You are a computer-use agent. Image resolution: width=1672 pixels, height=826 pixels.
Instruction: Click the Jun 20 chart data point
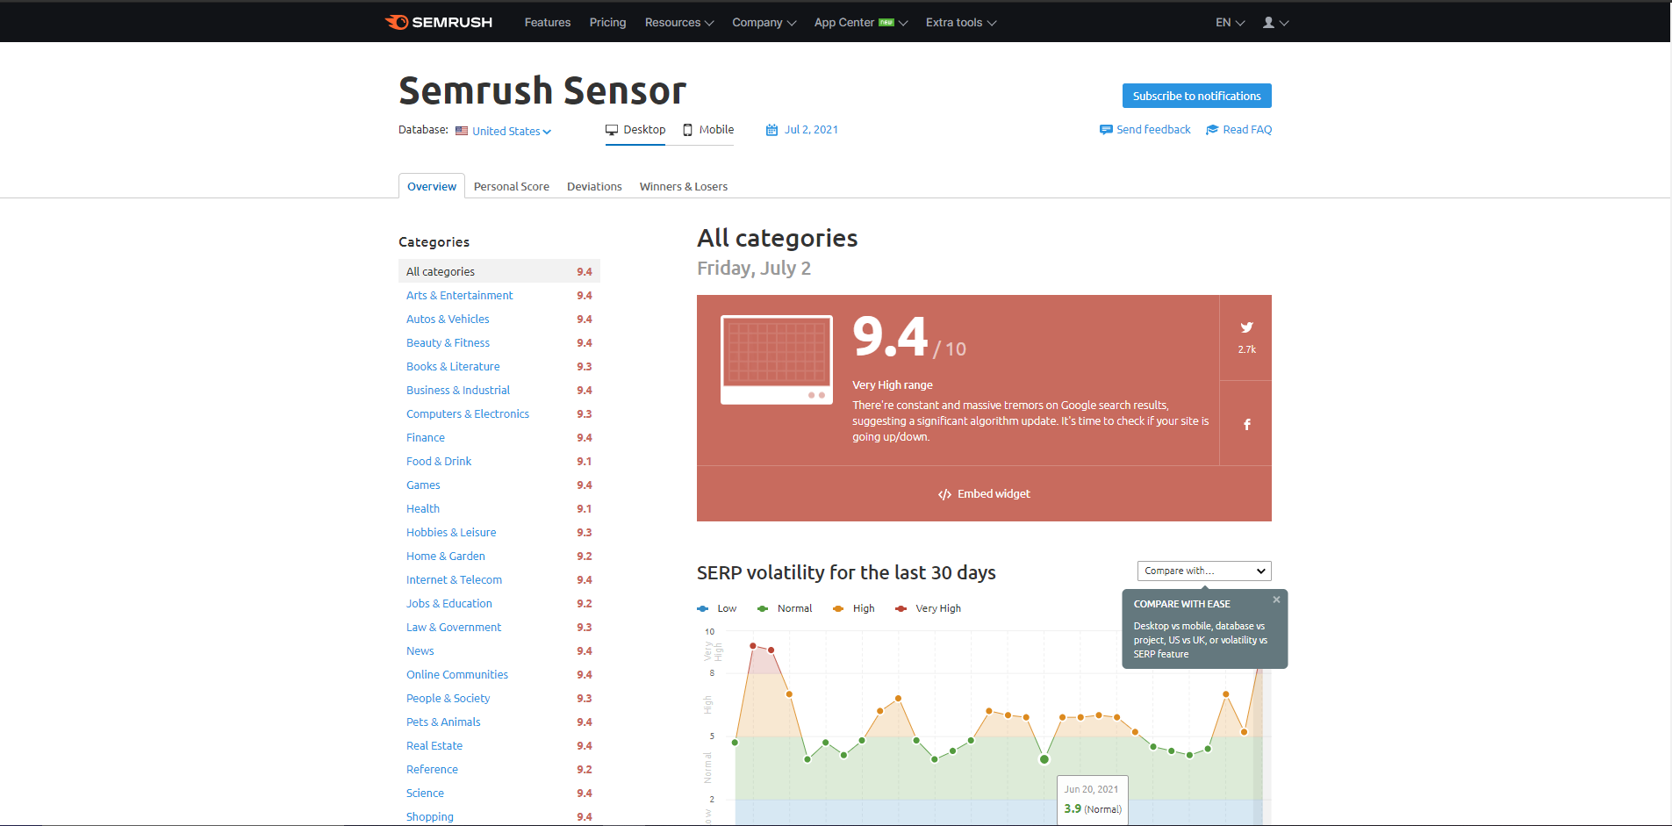click(x=1044, y=759)
